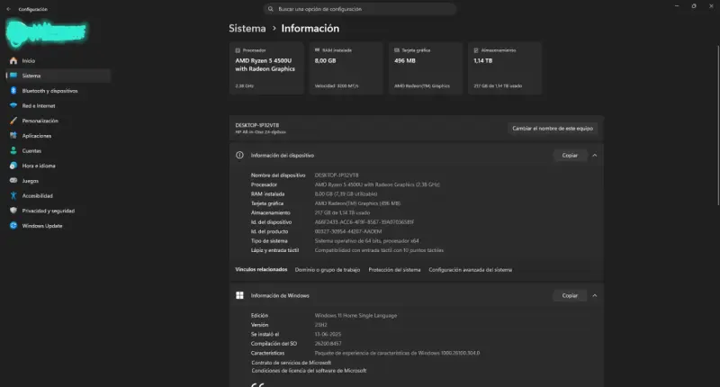Select the Personalización menu label

click(40, 121)
